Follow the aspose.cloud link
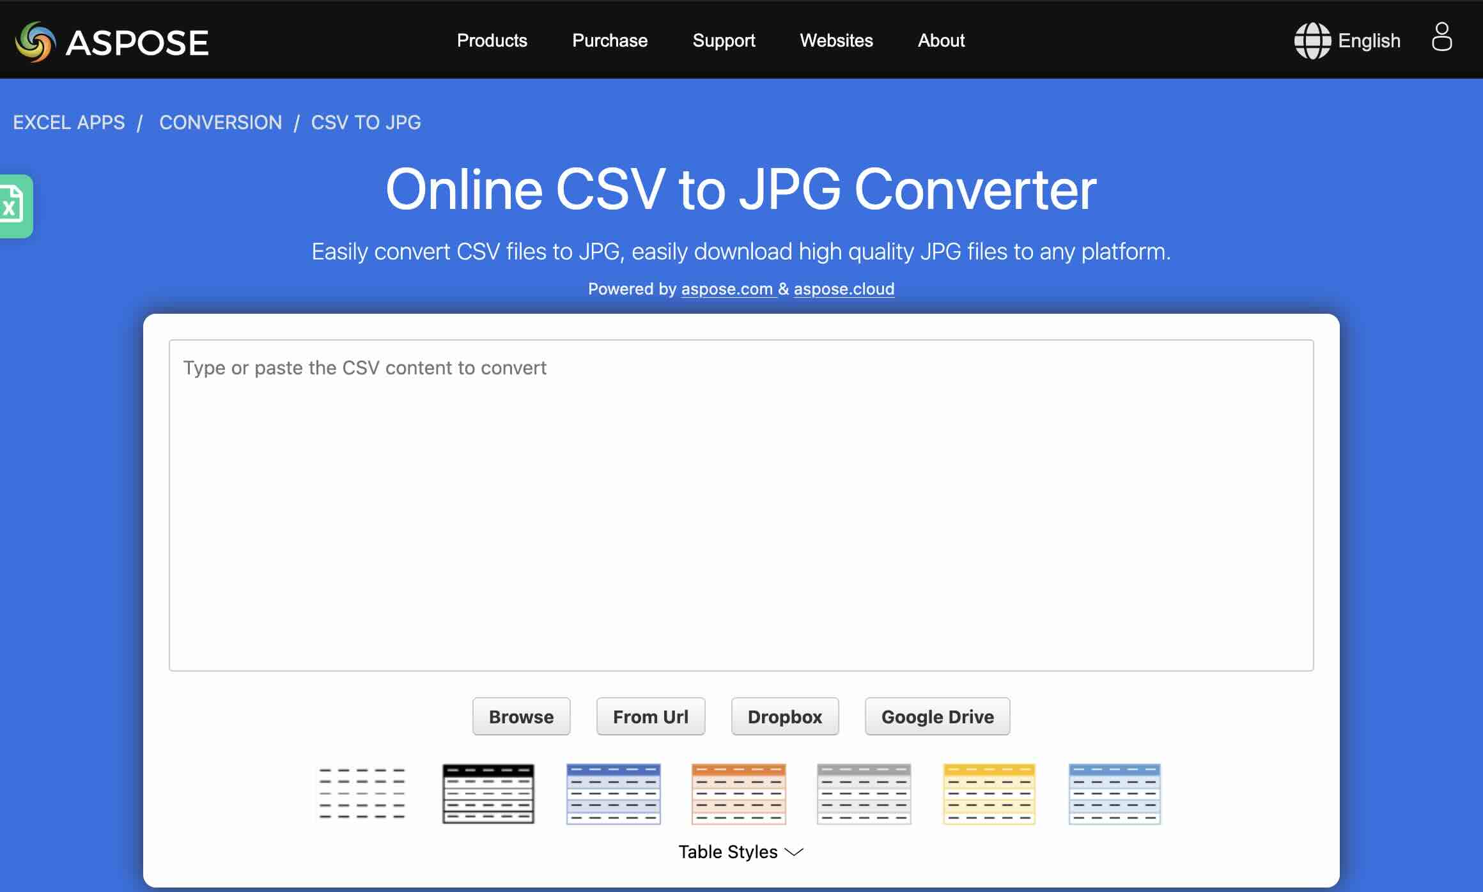Screen dimensions: 1483x892 coord(844,289)
